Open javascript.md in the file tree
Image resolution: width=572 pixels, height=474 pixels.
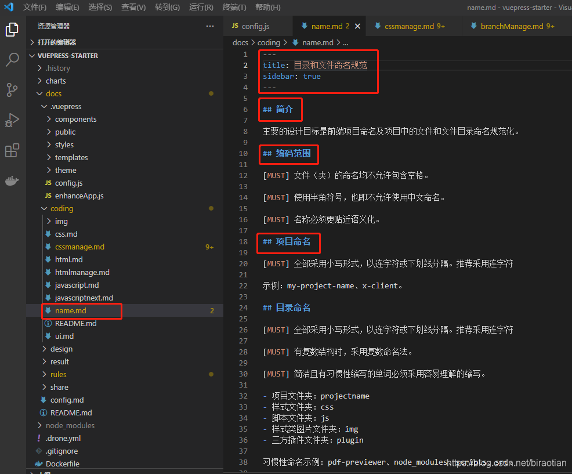click(x=125, y=285)
